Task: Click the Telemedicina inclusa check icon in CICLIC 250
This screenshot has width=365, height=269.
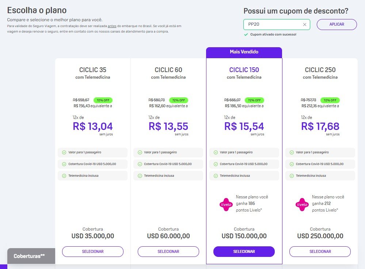Action: (292, 176)
